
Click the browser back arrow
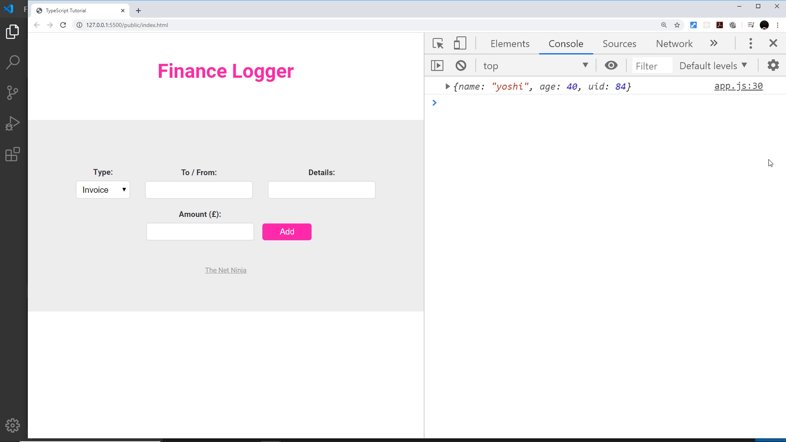pos(37,25)
